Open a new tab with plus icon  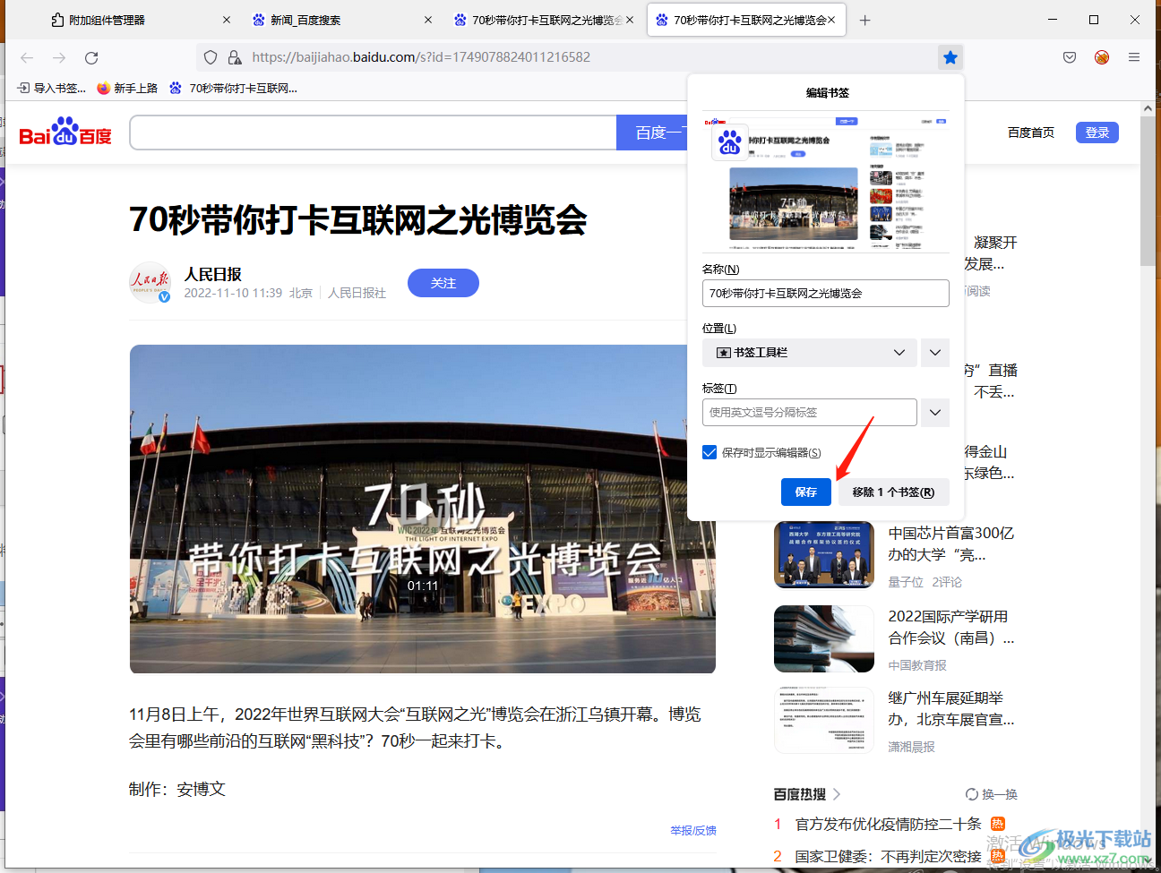(864, 20)
